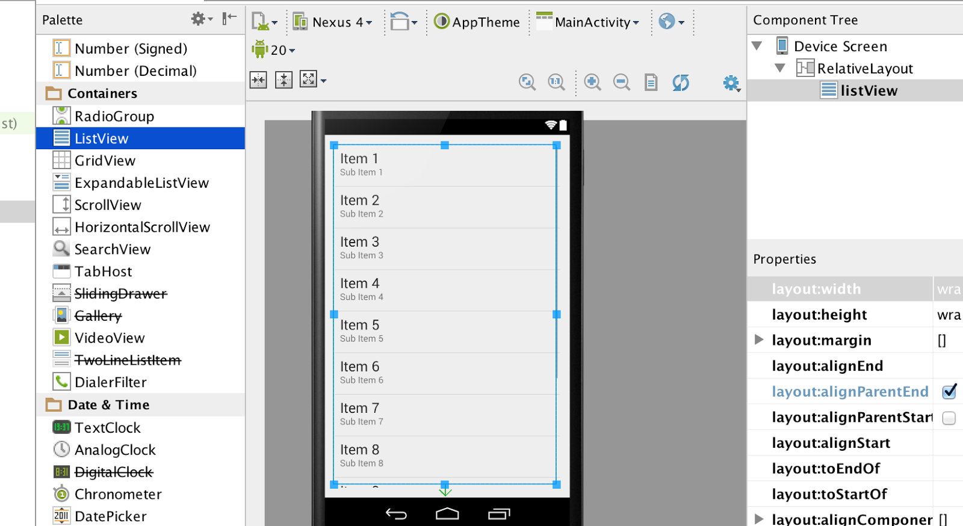Select Chronometer in the palette
The height and width of the screenshot is (526, 963).
click(140, 494)
